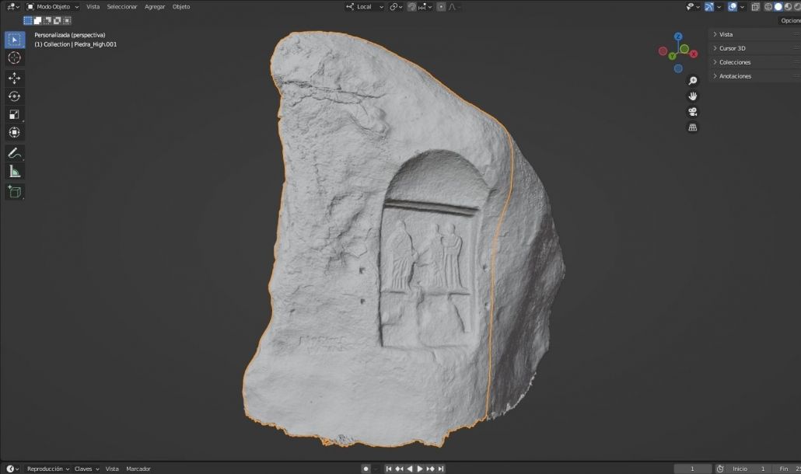Click current frame number field
The width and height of the screenshot is (801, 474).
(x=693, y=469)
